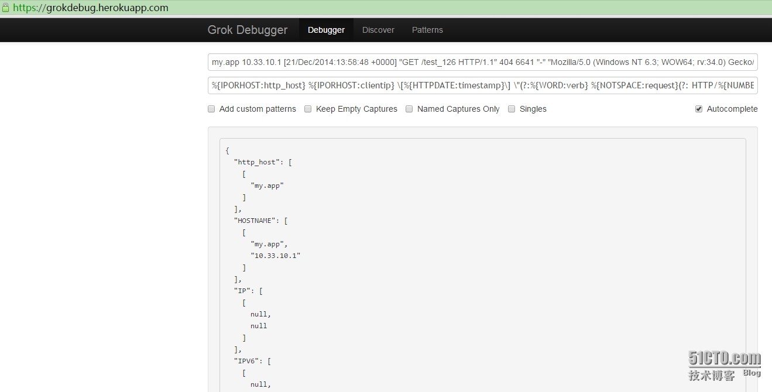The width and height of the screenshot is (772, 392).
Task: Focus the grok pattern input field
Action: point(483,85)
